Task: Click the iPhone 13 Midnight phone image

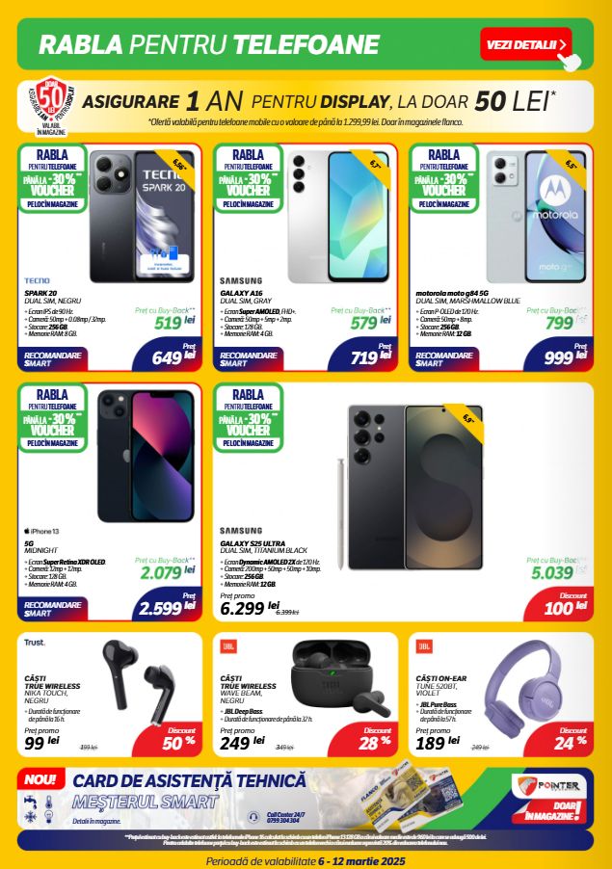Action: 146,456
